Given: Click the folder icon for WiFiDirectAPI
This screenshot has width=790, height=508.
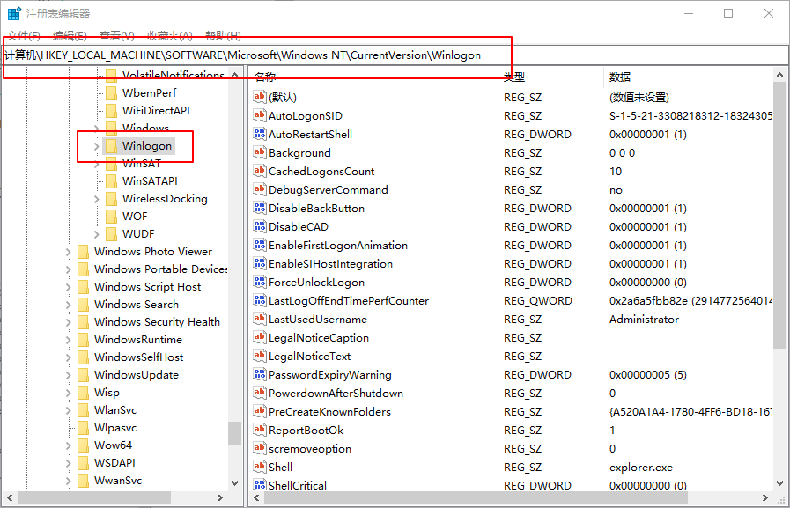Looking at the screenshot, I should point(111,110).
